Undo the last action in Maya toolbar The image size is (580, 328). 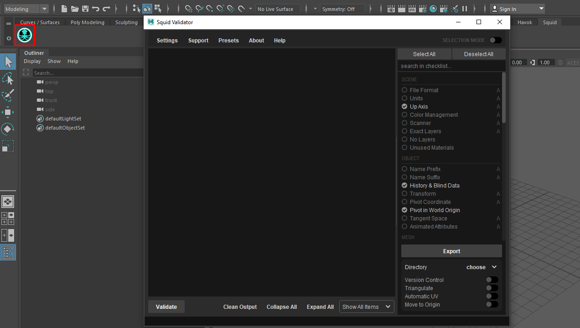pos(95,9)
